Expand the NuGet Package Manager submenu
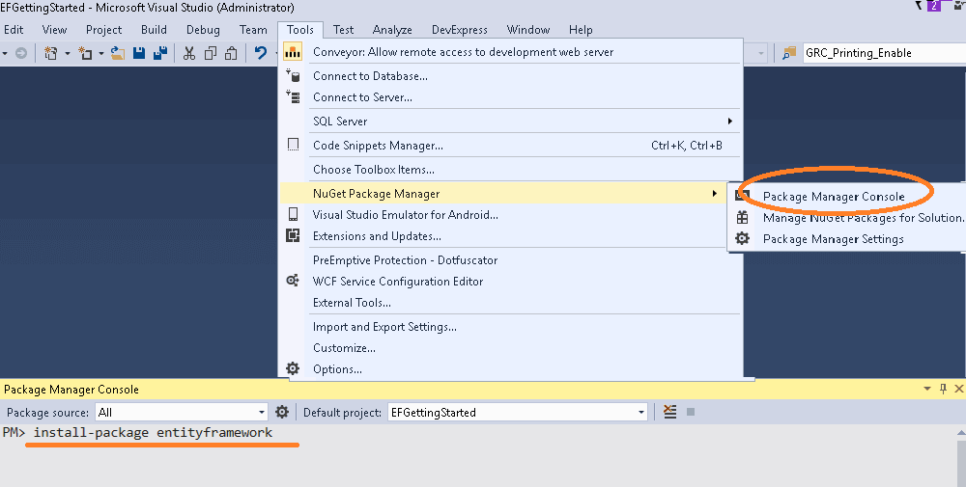Screen dimensions: 966x487 coord(715,194)
